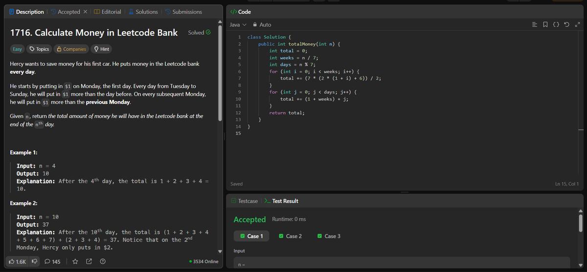
Task: Click the 'Runtime: 0 ms' text
Action: tap(289, 219)
